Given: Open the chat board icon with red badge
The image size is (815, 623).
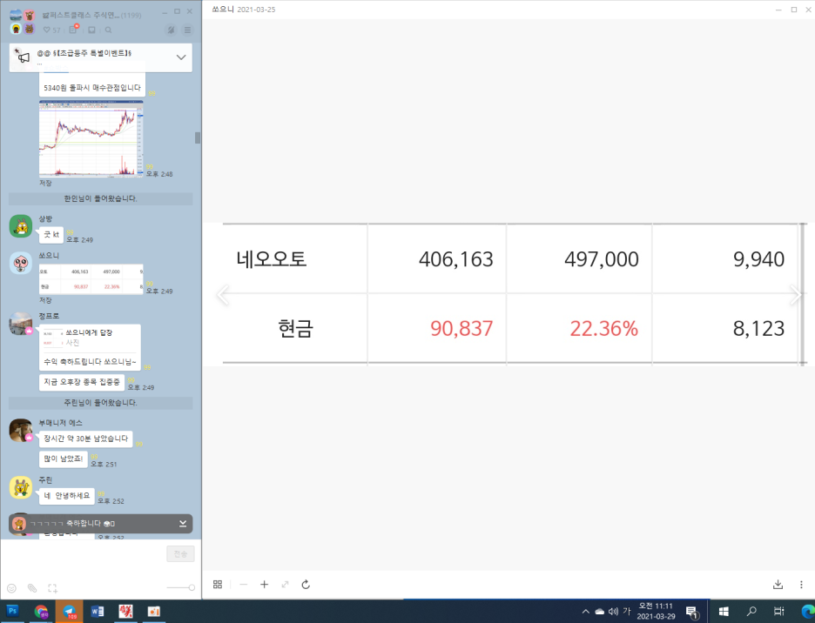Looking at the screenshot, I should tap(74, 30).
